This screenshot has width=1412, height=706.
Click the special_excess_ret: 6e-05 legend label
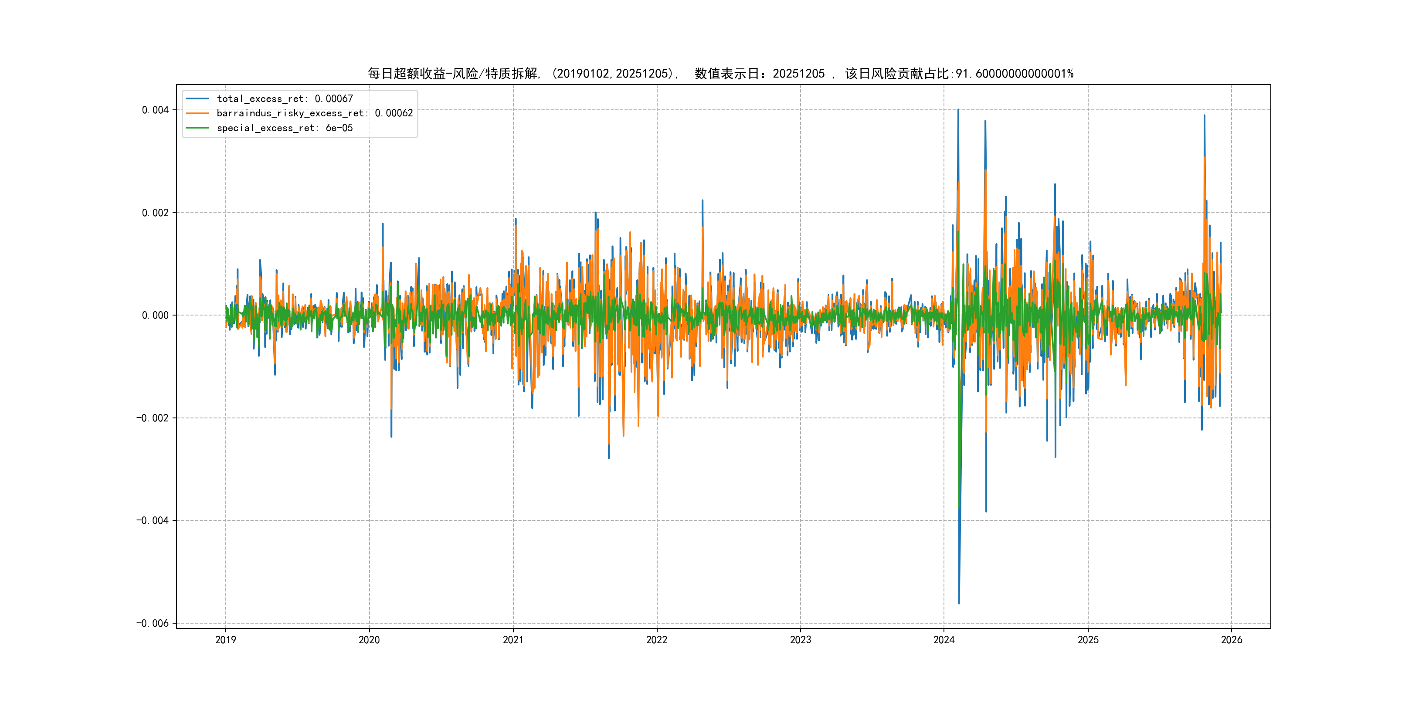285,128
